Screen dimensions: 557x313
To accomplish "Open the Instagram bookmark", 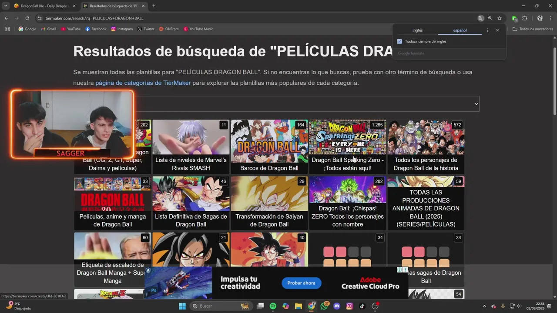I will point(122,29).
